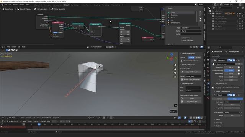245x137 pixels.
Task: Open the Width Type dropdown in Bevel modifier
Action: 232,102
